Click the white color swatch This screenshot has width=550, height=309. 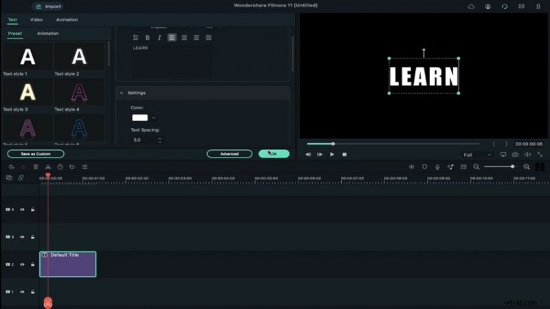pyautogui.click(x=140, y=118)
